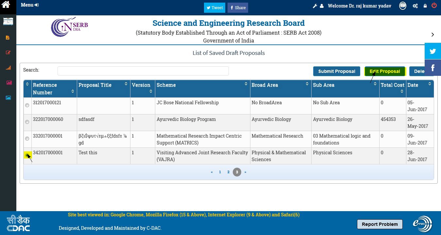Screen dimensions: 441x235
Task: Select radio button for proposal 332017000001
Action: click(27, 139)
